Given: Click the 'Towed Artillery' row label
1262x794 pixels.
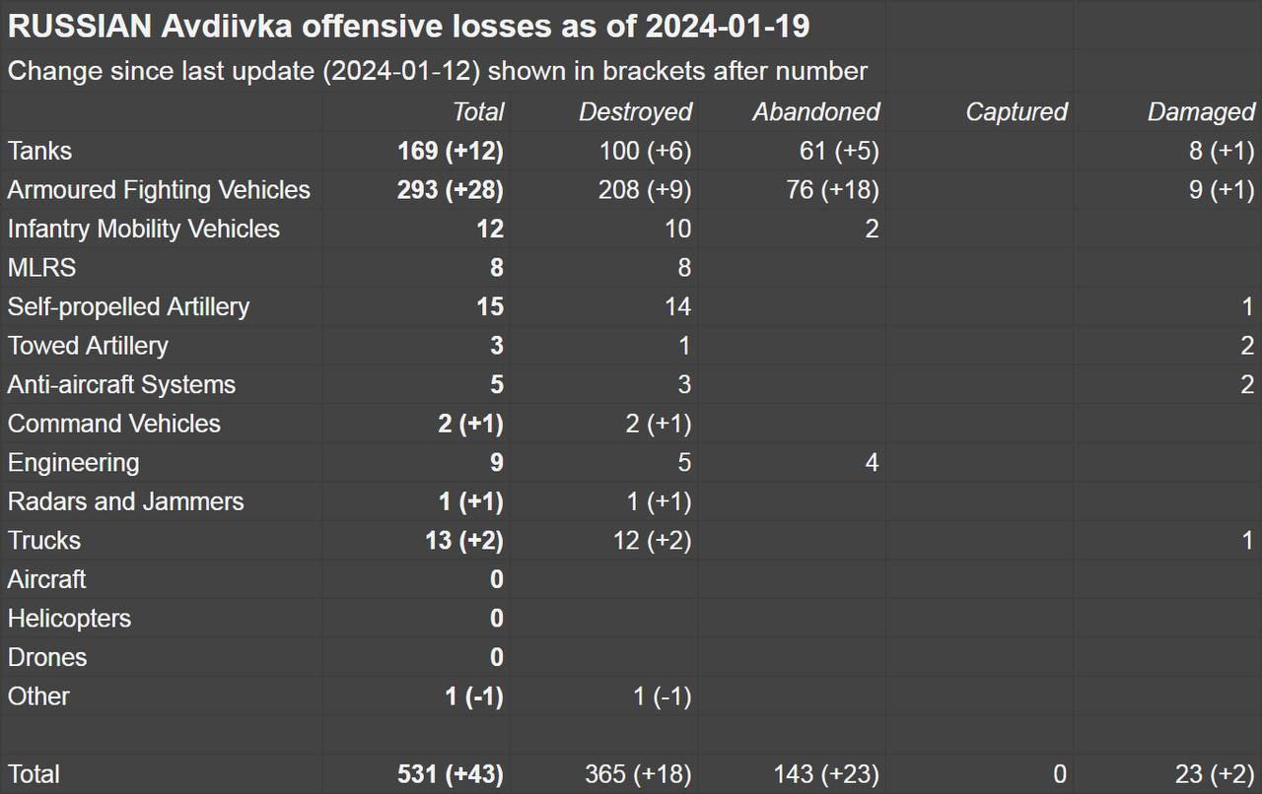Looking at the screenshot, I should coord(88,346).
